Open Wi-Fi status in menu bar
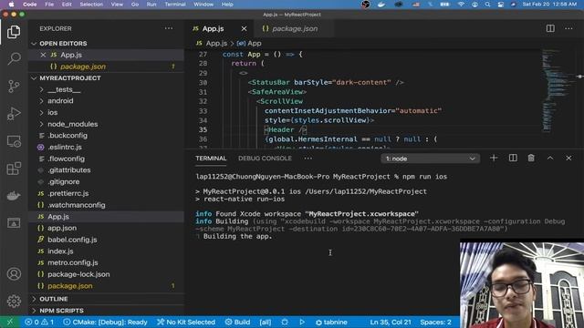584x328 pixels. point(461,5)
